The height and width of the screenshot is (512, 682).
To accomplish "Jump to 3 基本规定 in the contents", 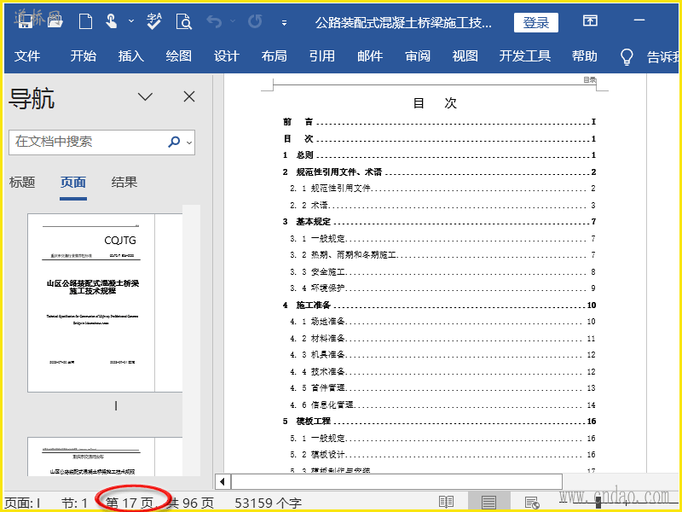I will click(439, 222).
